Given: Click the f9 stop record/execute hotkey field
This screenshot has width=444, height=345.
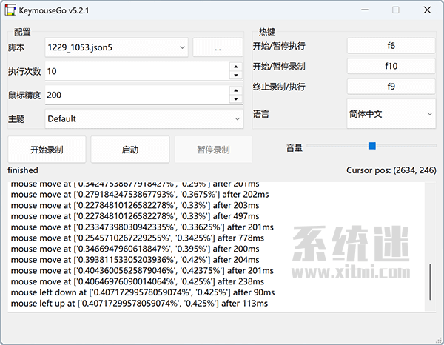Looking at the screenshot, I should point(391,87).
